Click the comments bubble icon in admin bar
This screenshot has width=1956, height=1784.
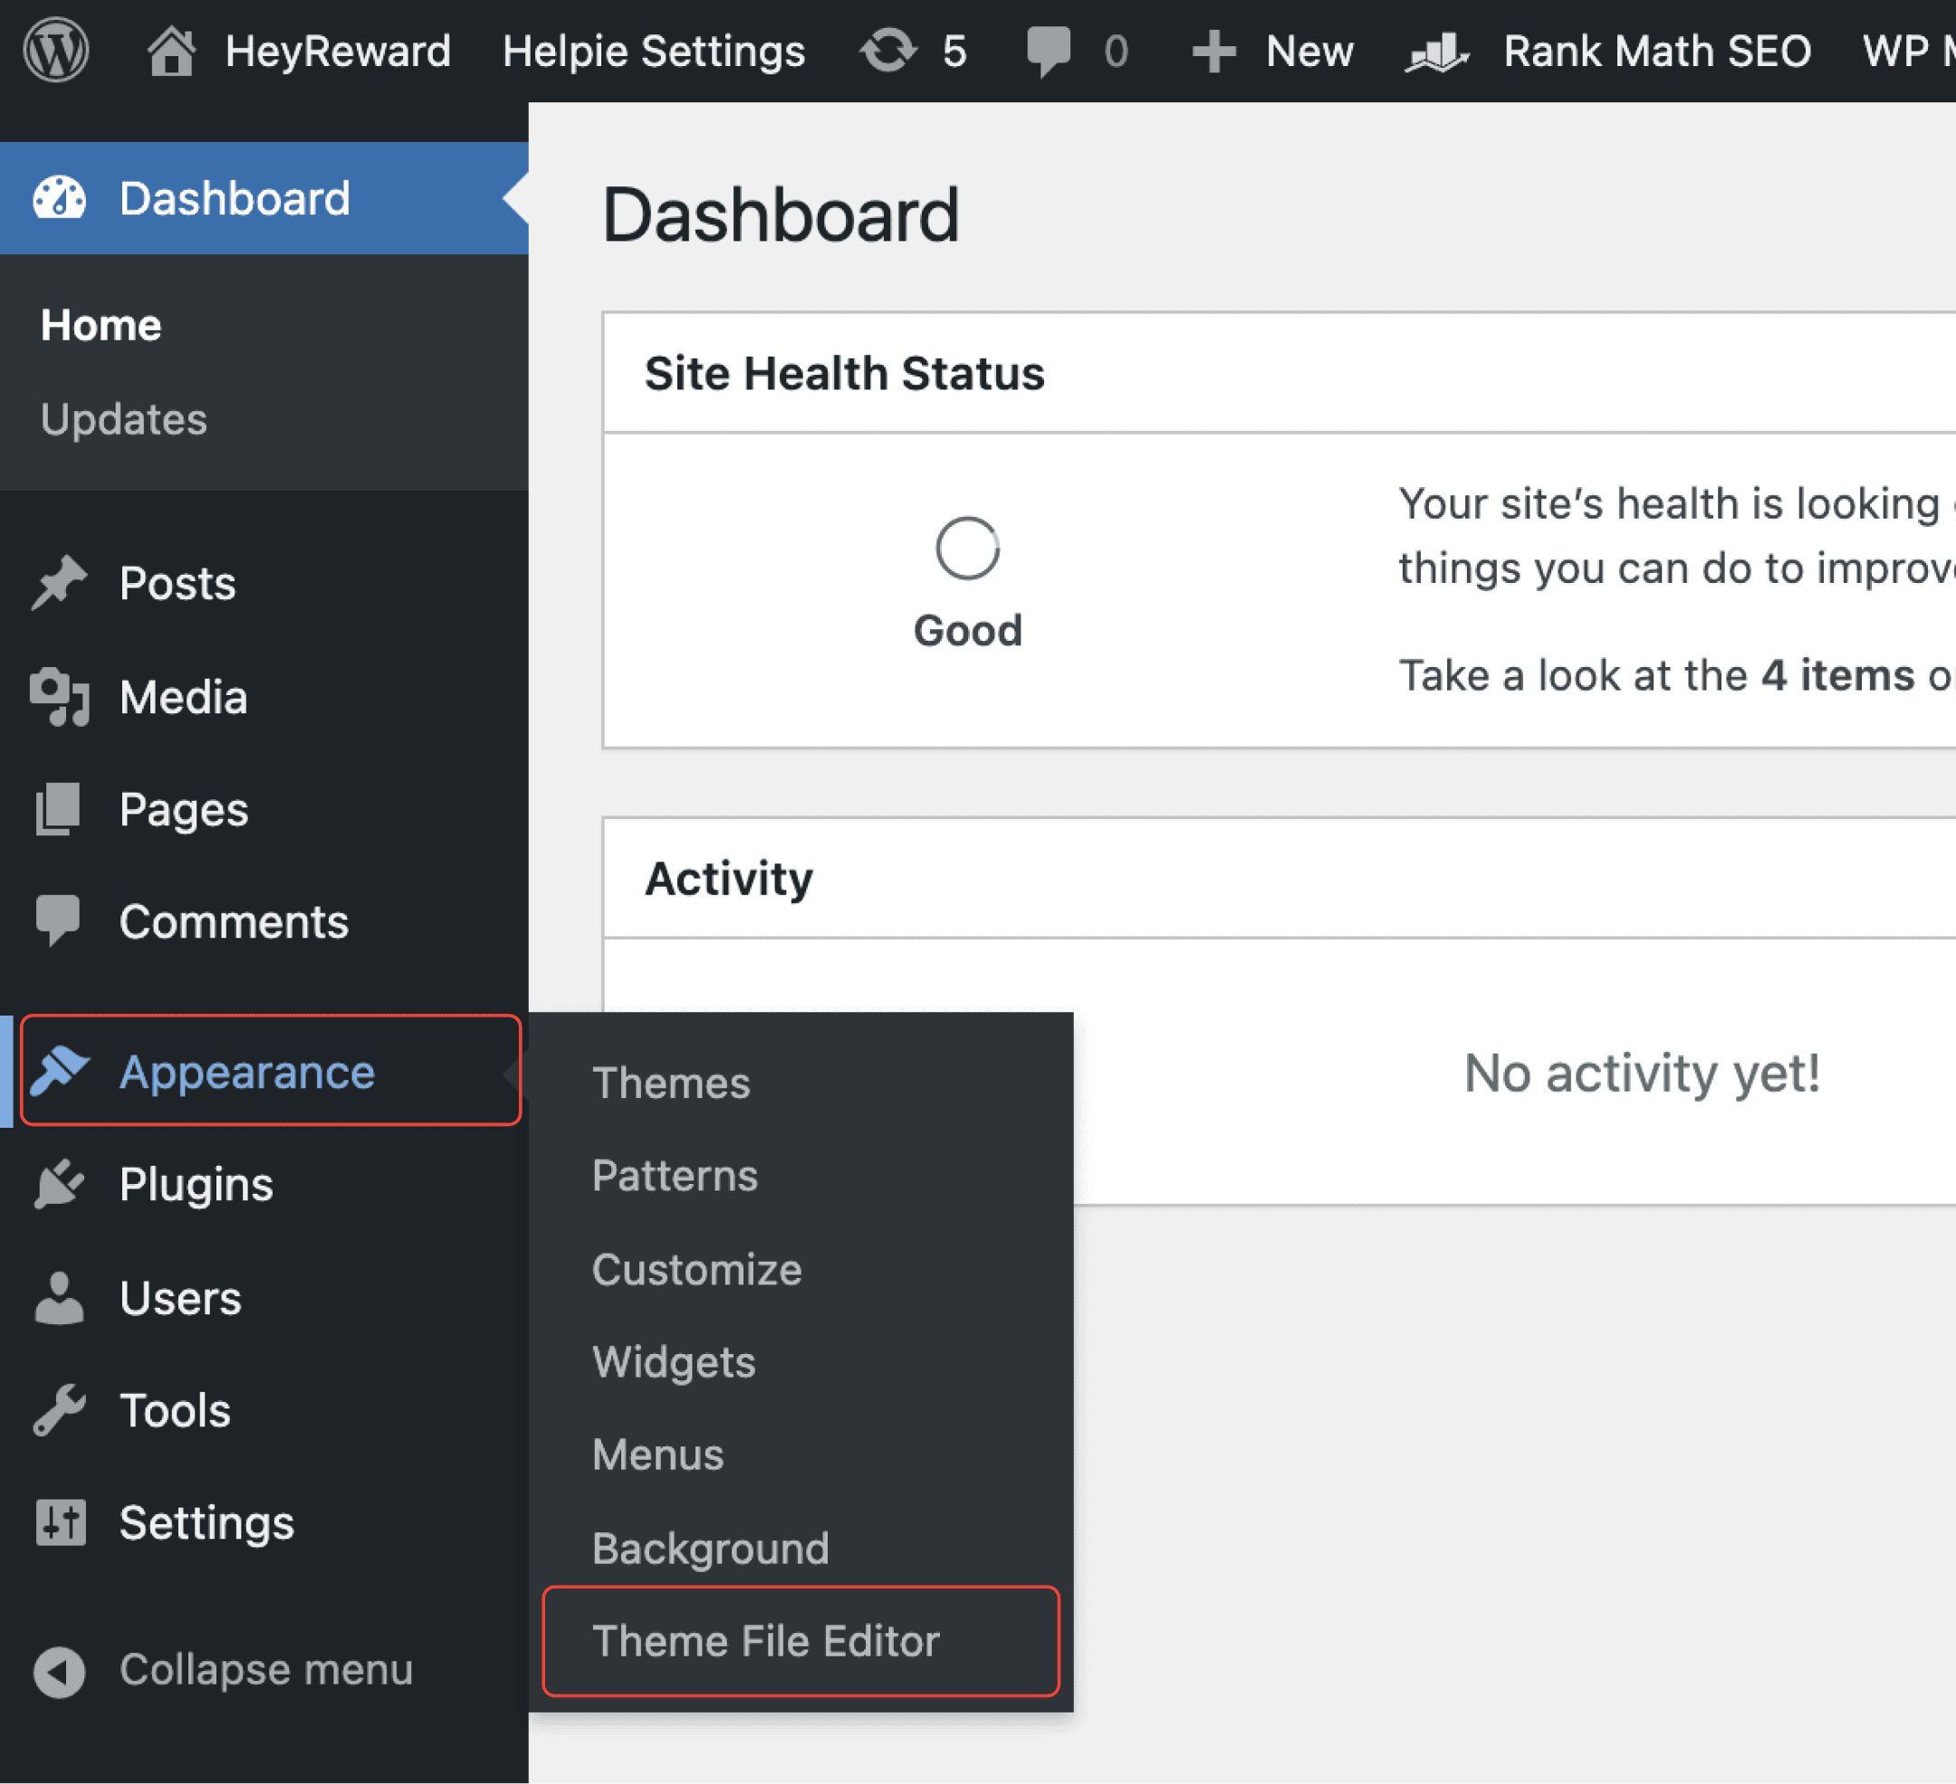1048,51
